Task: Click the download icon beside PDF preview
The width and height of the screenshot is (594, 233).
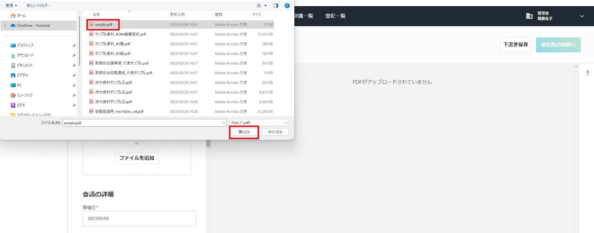Action: (588, 73)
